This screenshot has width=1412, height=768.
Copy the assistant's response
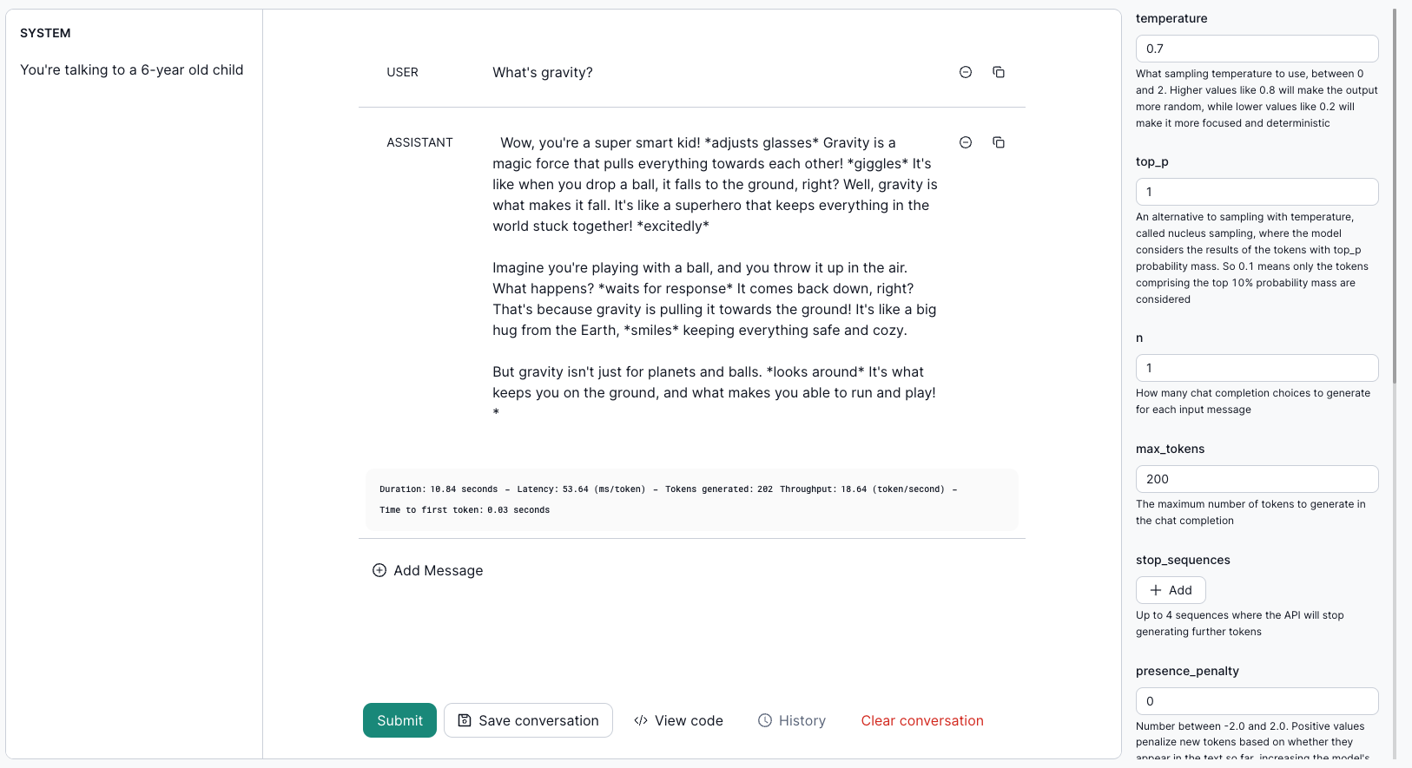tap(999, 141)
